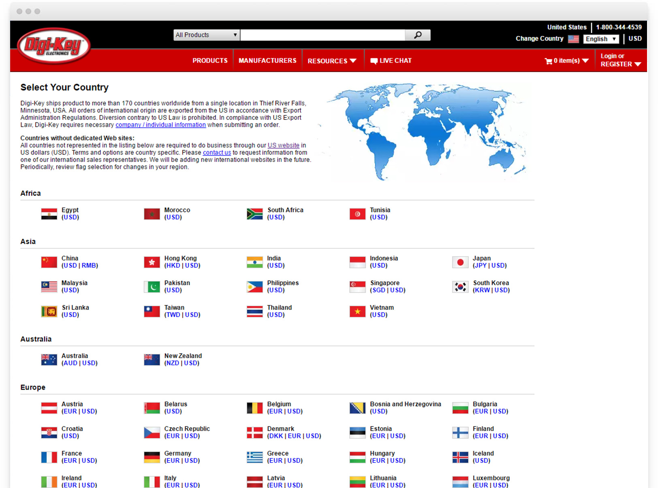Open the All Products category dropdown

(x=207, y=35)
